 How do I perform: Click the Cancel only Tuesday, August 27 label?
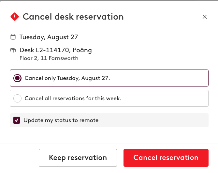pos(67,78)
